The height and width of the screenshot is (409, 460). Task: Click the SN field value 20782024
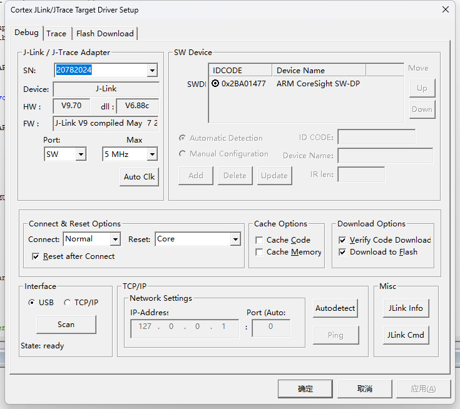(74, 70)
